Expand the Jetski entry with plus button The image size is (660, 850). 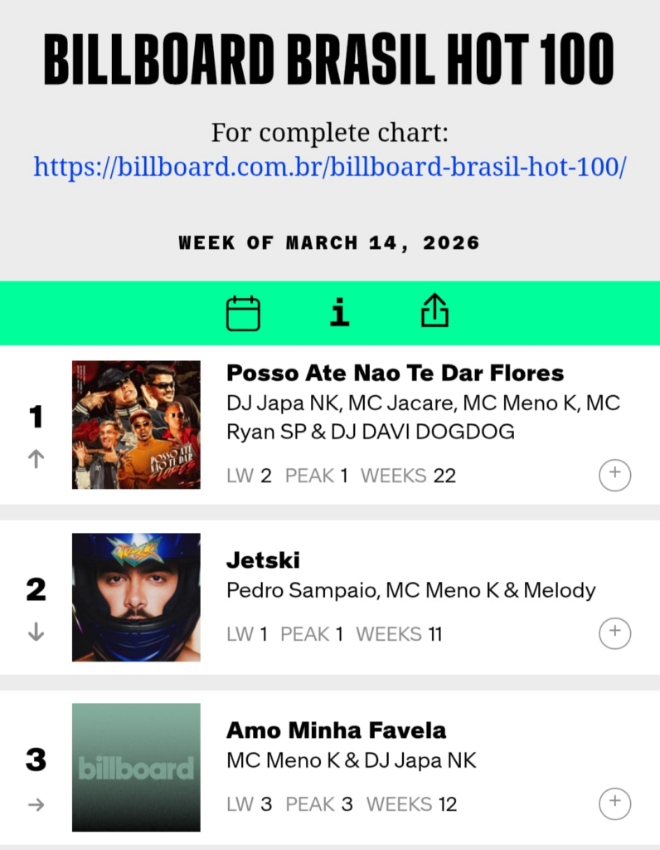click(x=614, y=633)
